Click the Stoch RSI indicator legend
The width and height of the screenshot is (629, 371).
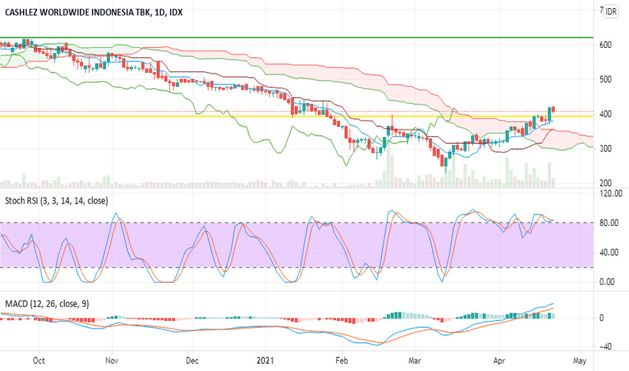coord(57,200)
